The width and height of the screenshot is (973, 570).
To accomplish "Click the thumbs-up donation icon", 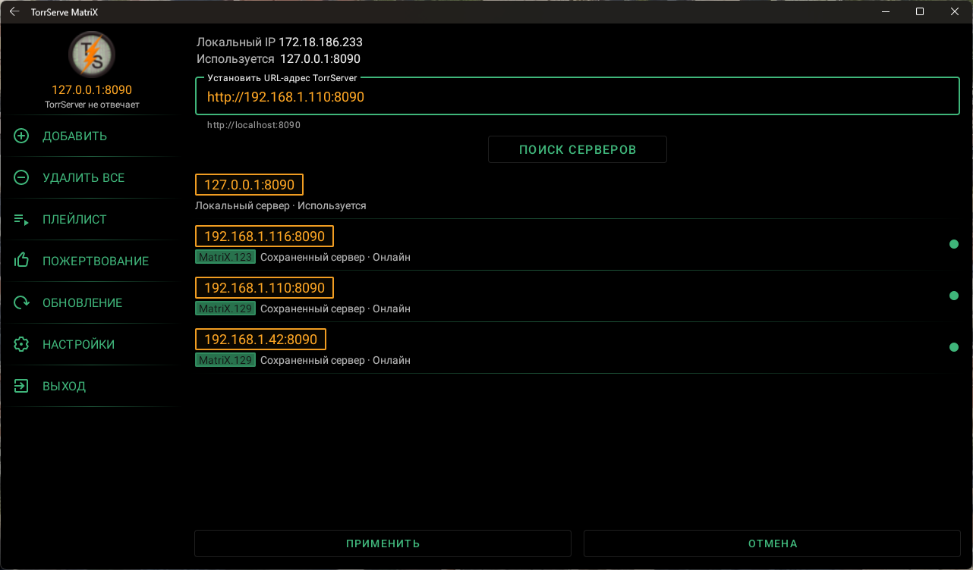I will (21, 261).
